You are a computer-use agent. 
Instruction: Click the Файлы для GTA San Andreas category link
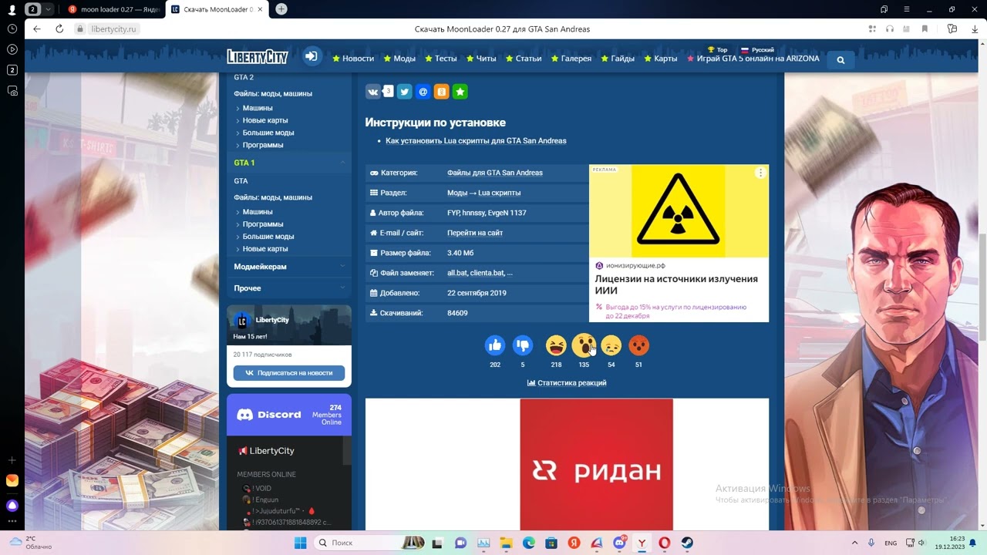click(x=495, y=173)
